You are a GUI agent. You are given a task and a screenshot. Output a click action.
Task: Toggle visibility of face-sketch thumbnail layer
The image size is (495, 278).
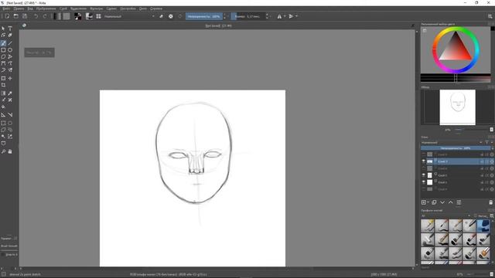tap(424, 175)
